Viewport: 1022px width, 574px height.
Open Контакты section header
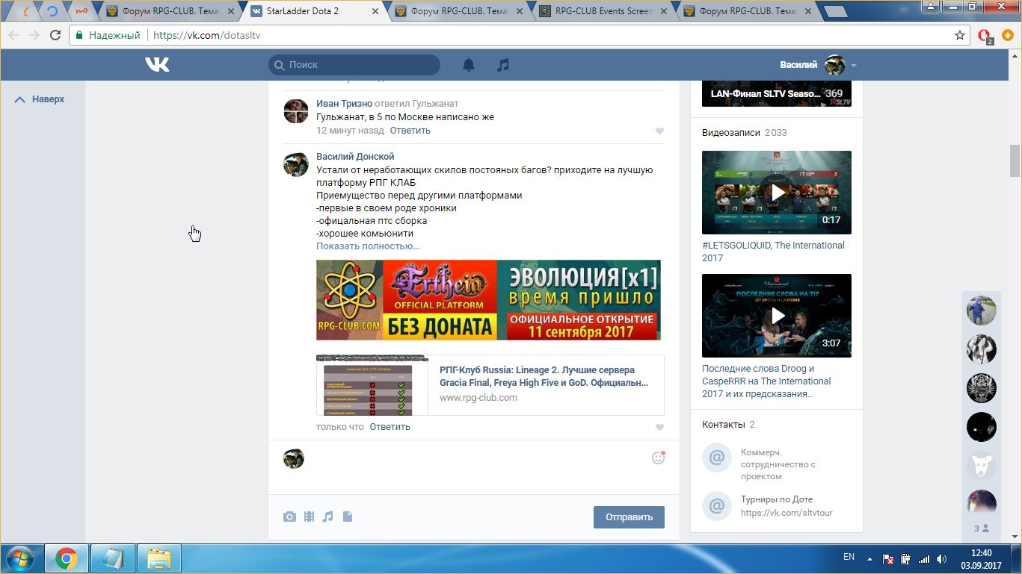point(728,425)
